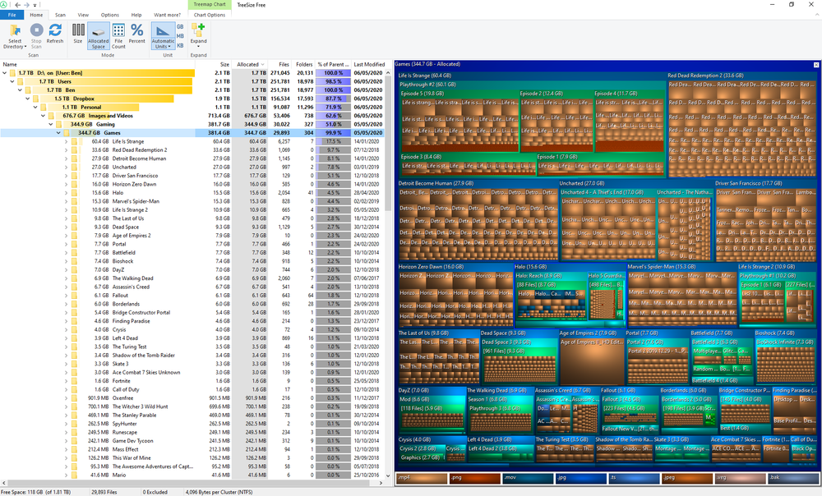Viewport: 822px width, 496px height.
Task: Click the back navigation arrow
Action: 17,5
